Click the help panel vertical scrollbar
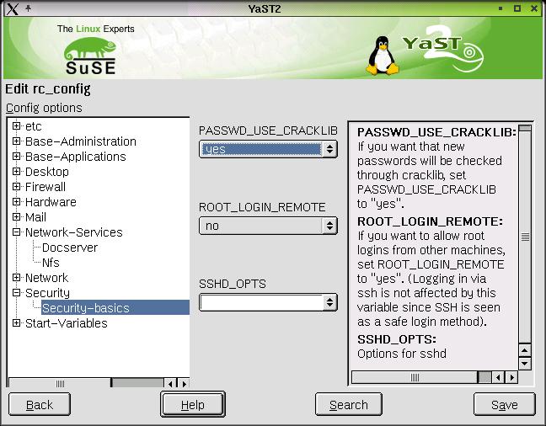546x426 pixels. [x=525, y=238]
